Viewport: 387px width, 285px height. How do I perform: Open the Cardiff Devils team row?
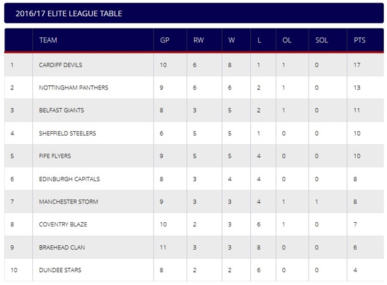194,65
